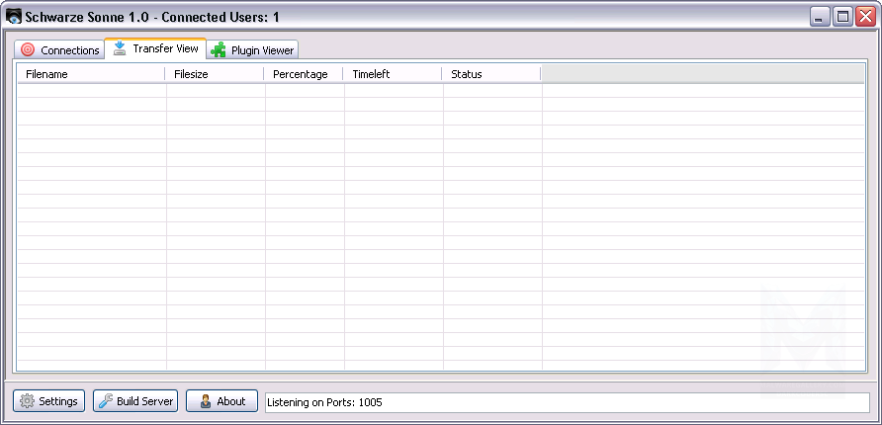Select the Percentage column header
The image size is (882, 425).
tap(304, 74)
